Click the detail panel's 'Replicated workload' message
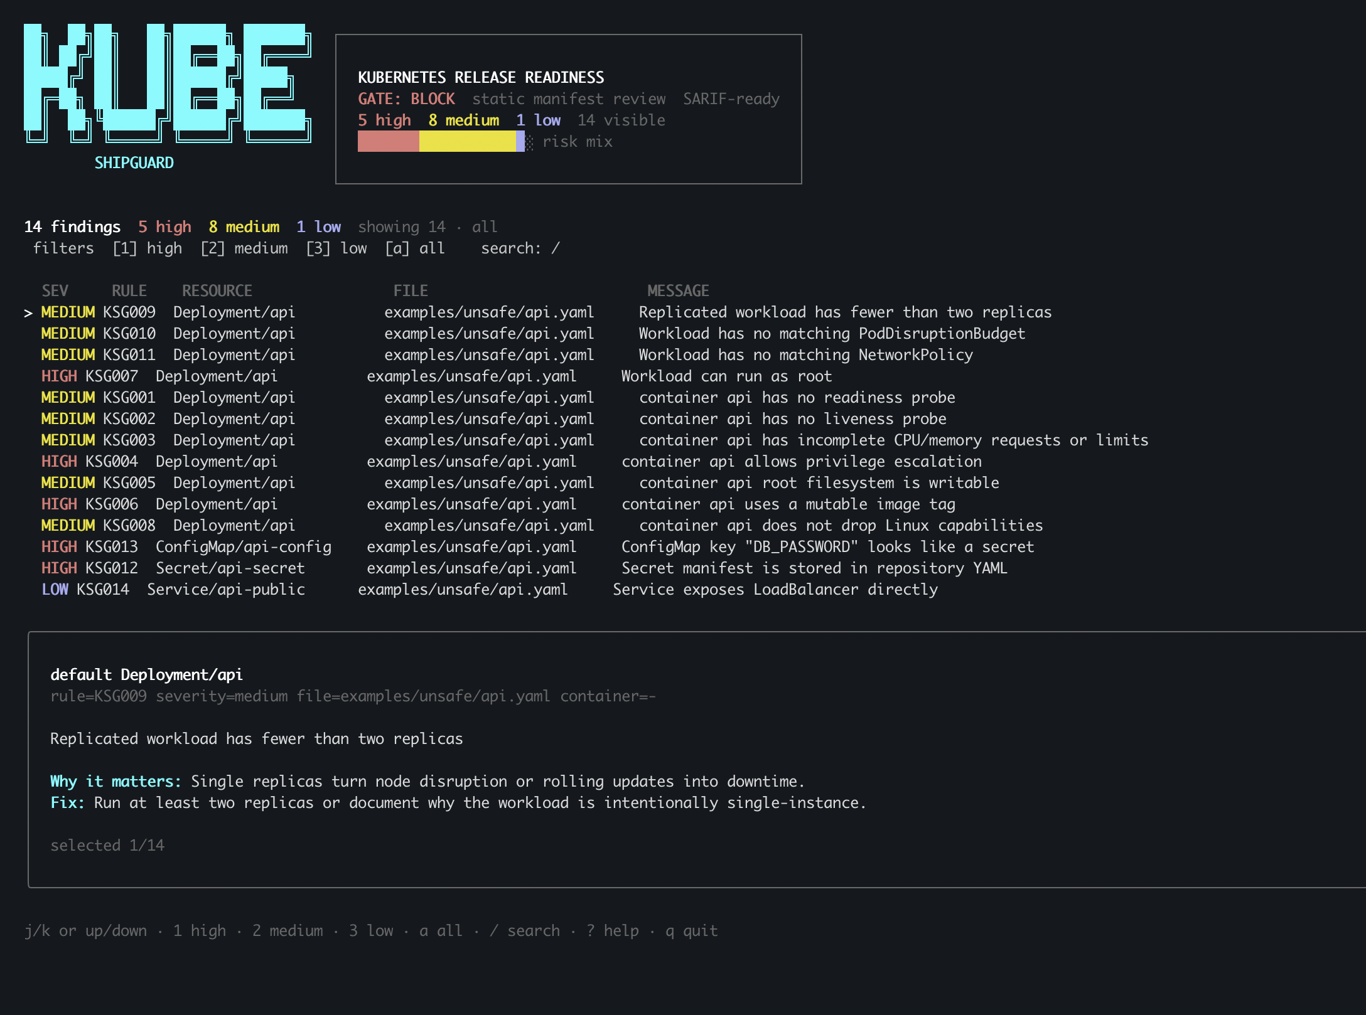The width and height of the screenshot is (1366, 1015). point(256,739)
